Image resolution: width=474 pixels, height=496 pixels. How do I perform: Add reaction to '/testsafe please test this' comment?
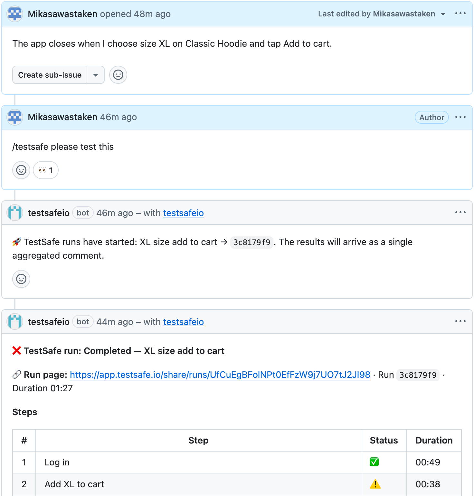(x=21, y=170)
